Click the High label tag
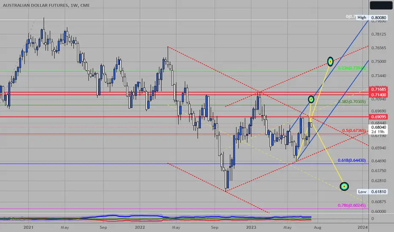Image resolution: width=394 pixels, height=232 pixels. [x=361, y=18]
